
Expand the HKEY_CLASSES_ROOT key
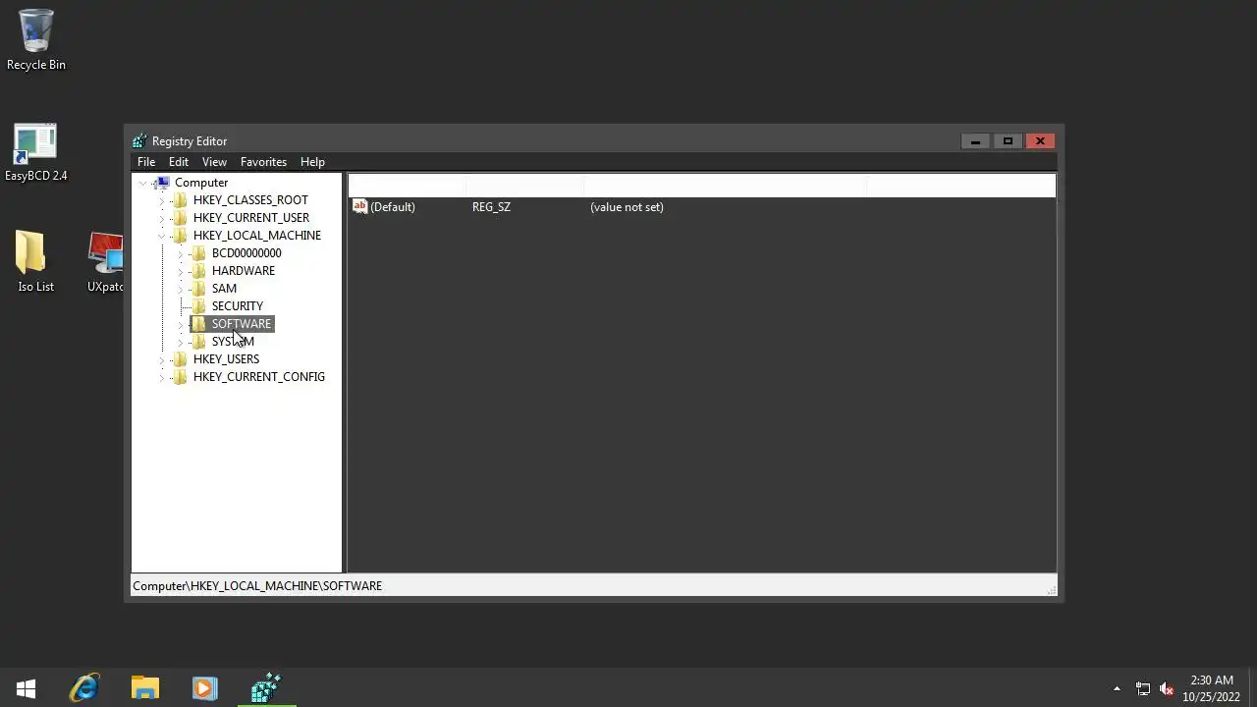(x=162, y=200)
